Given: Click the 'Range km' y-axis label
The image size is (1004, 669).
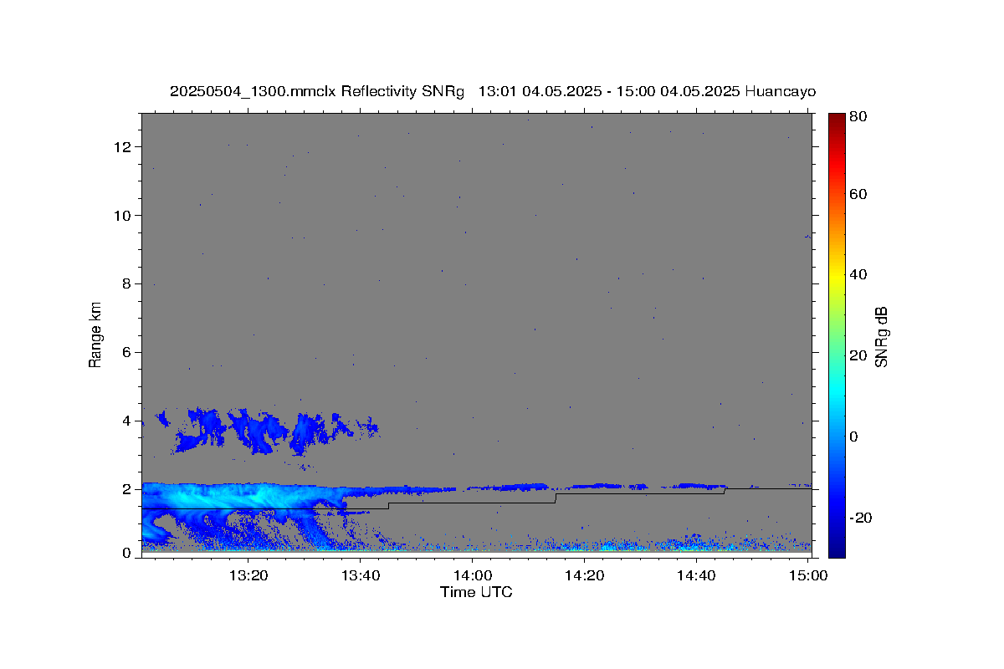Looking at the screenshot, I should pos(95,334).
